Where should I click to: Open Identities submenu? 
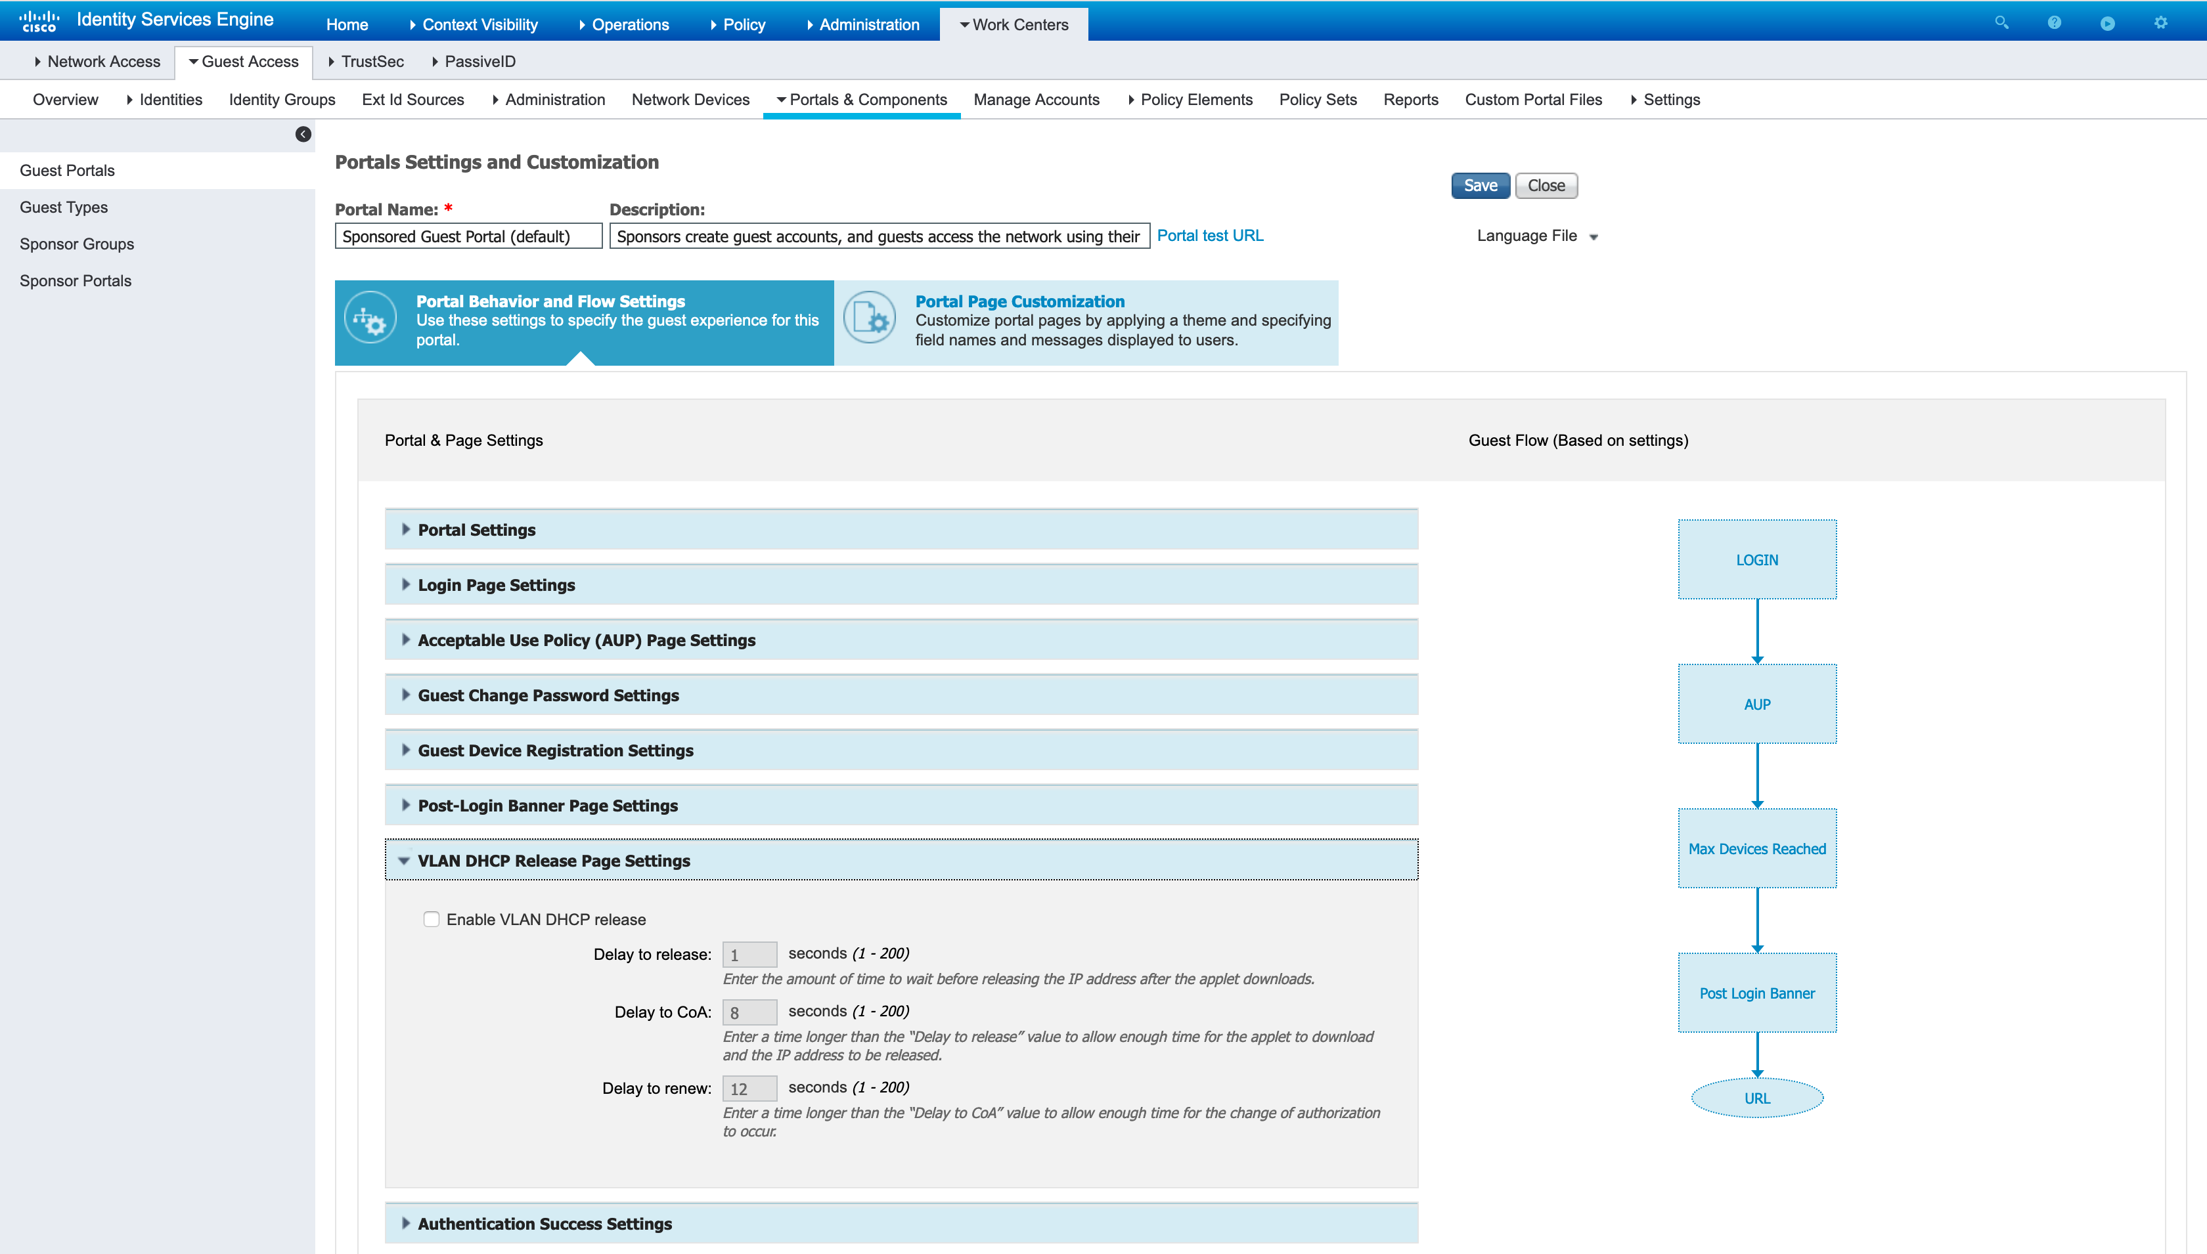click(164, 99)
